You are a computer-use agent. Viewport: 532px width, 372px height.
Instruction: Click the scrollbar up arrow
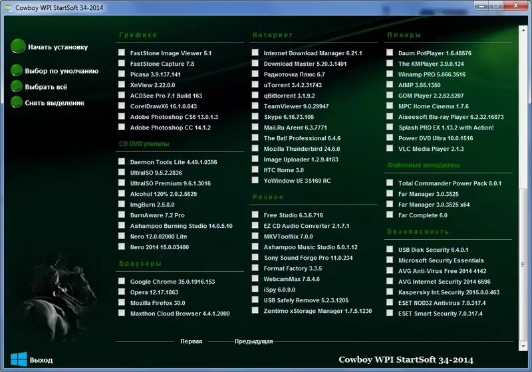523,31
